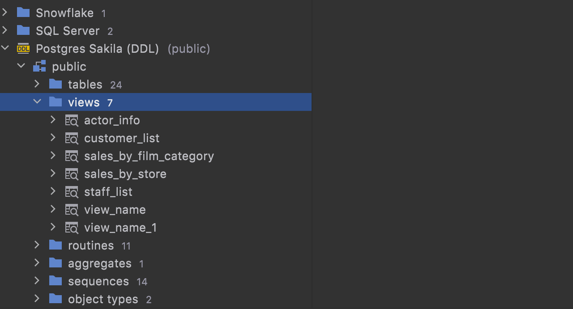Viewport: 573px width, 309px height.
Task: Click the actor_info view icon
Action: tap(72, 120)
